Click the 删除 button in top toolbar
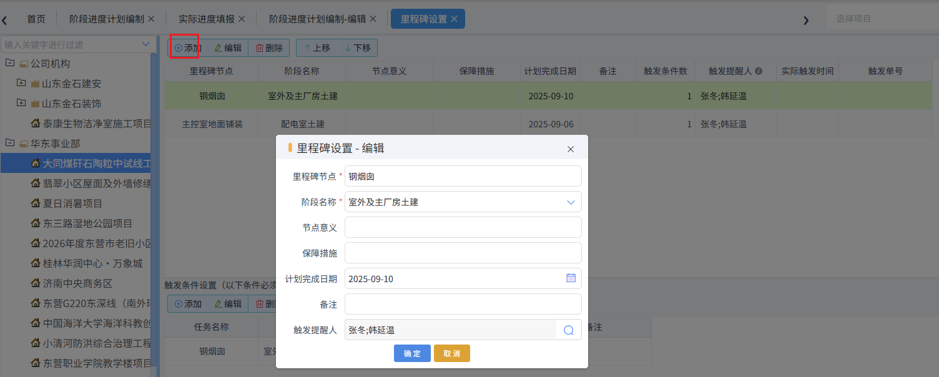Image resolution: width=939 pixels, height=377 pixels. point(269,47)
